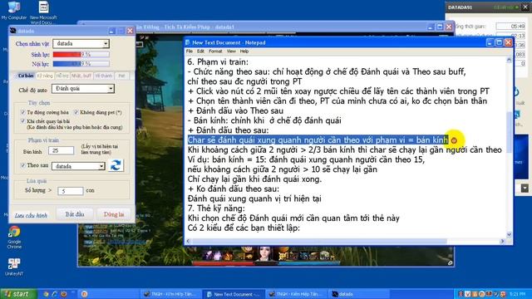Switch to the Pet tab
Viewport: 532px width, 299px height.
click(121, 76)
